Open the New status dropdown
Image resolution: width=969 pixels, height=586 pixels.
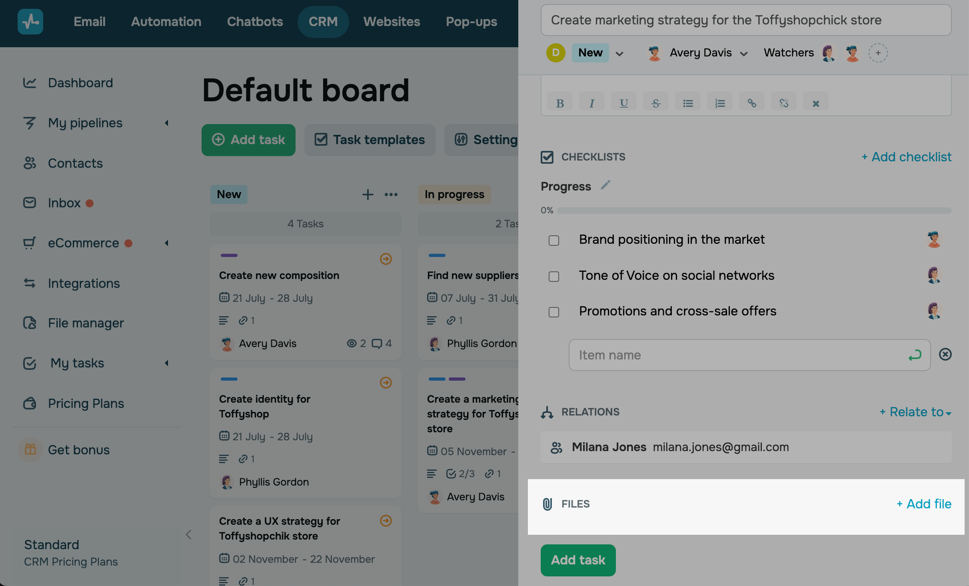(619, 54)
